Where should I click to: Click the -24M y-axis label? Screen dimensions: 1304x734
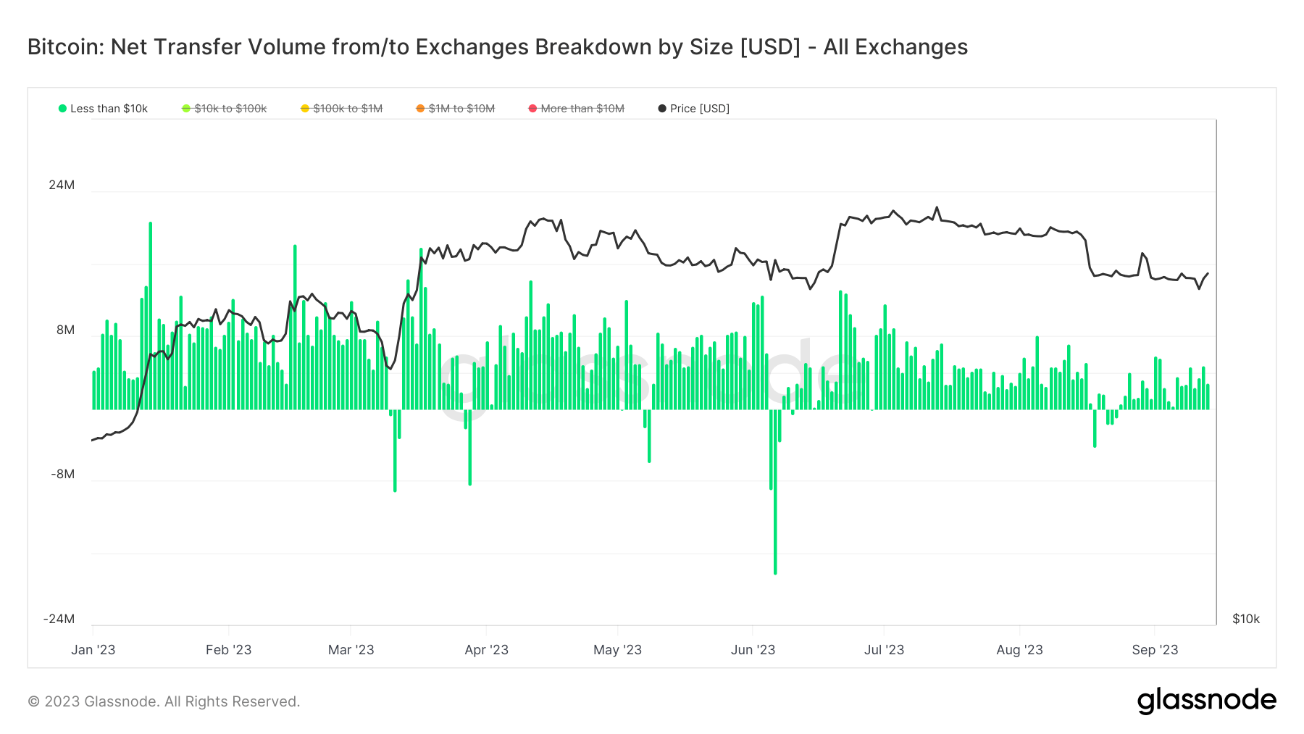[59, 619]
